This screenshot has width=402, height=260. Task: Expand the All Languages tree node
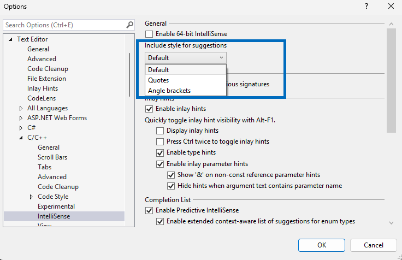pos(21,108)
